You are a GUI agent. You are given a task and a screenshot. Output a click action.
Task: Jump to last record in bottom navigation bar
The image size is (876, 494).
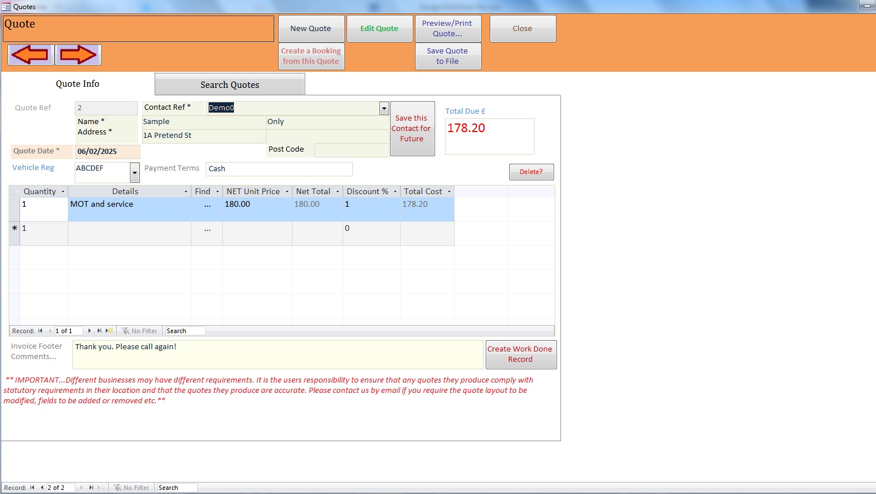(91, 488)
